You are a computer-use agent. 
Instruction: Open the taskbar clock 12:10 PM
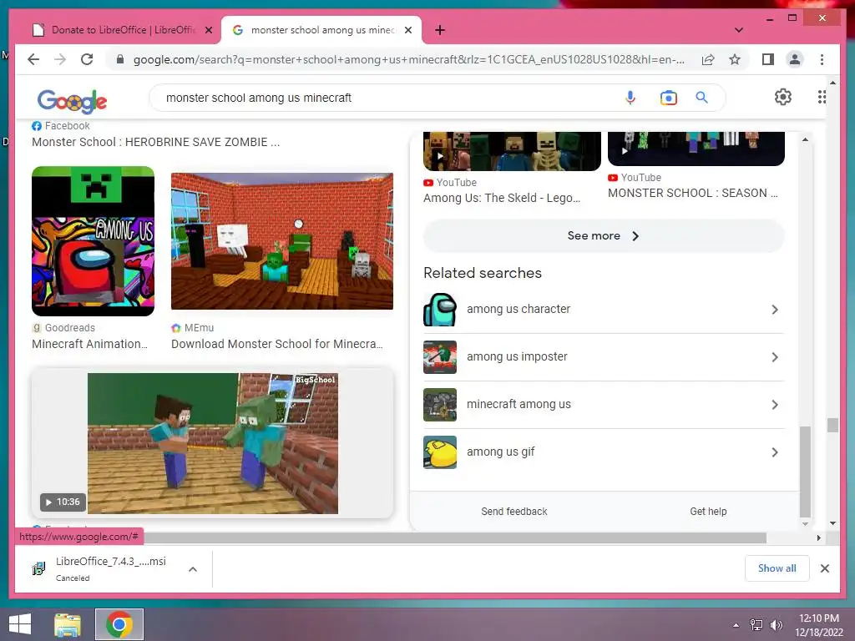[818, 624]
